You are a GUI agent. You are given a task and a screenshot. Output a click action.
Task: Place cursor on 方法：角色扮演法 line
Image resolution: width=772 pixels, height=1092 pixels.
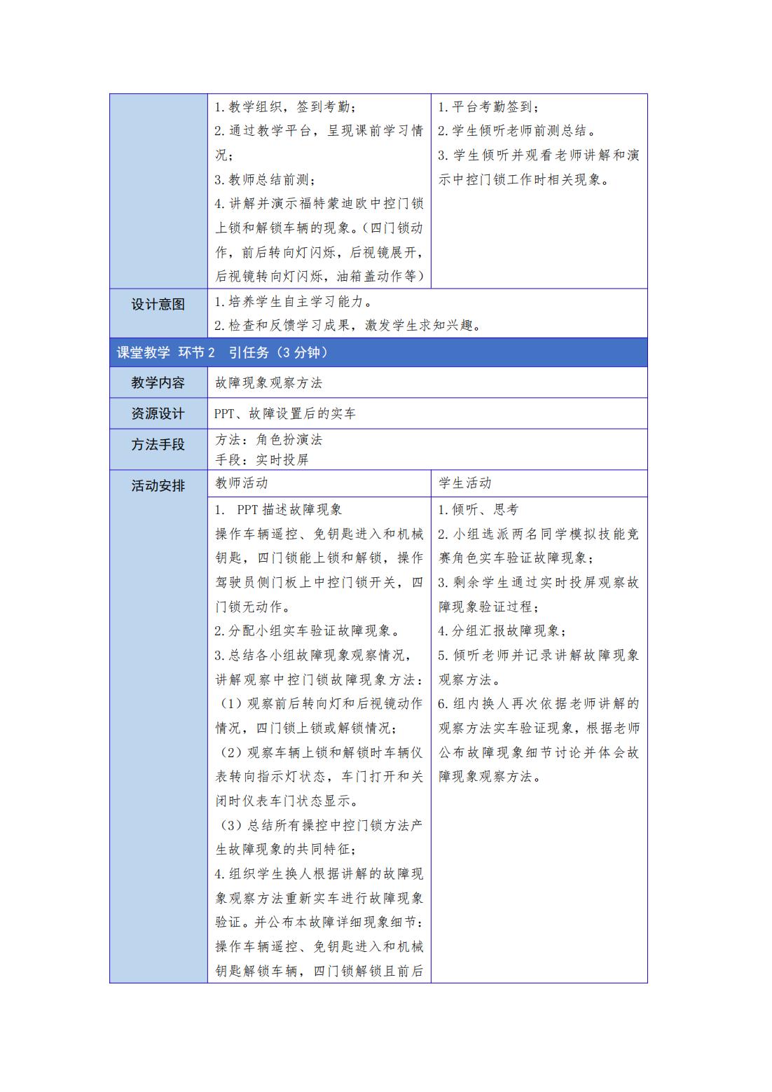point(268,440)
